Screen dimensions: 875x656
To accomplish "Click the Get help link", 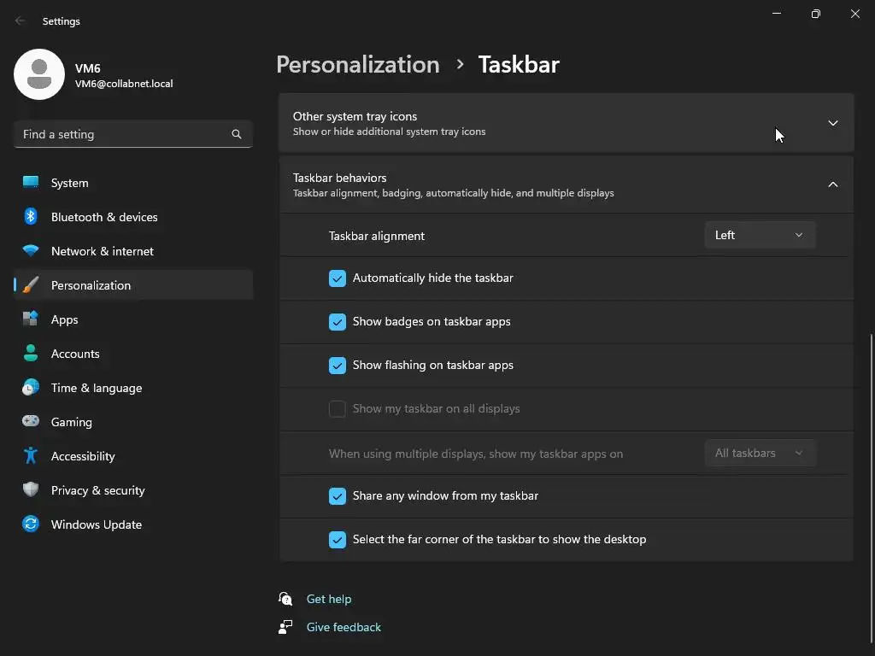I will (329, 599).
